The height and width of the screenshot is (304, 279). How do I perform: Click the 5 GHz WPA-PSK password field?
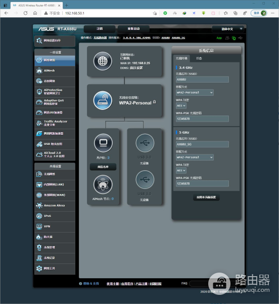click(x=202, y=183)
